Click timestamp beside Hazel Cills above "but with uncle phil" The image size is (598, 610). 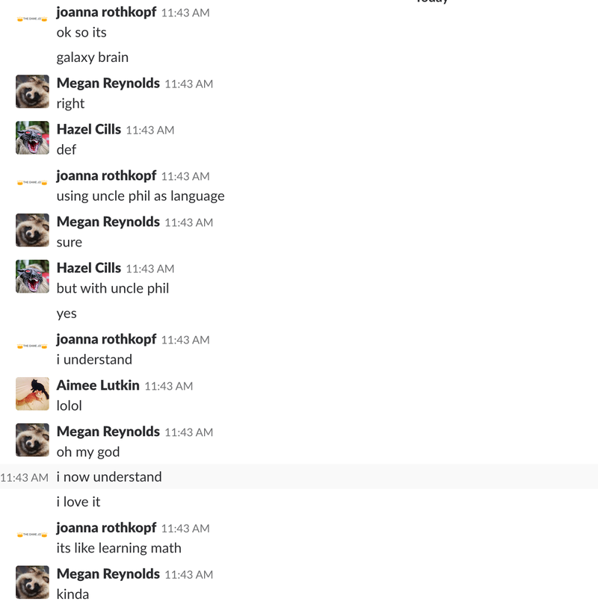150,269
